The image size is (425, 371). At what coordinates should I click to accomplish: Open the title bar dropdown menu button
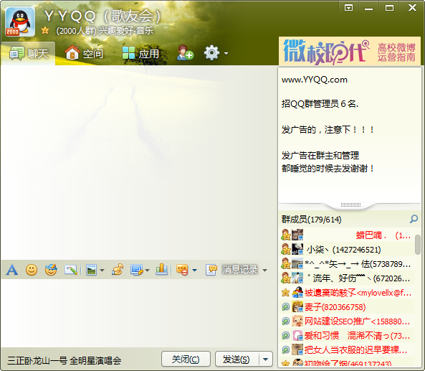(x=348, y=8)
